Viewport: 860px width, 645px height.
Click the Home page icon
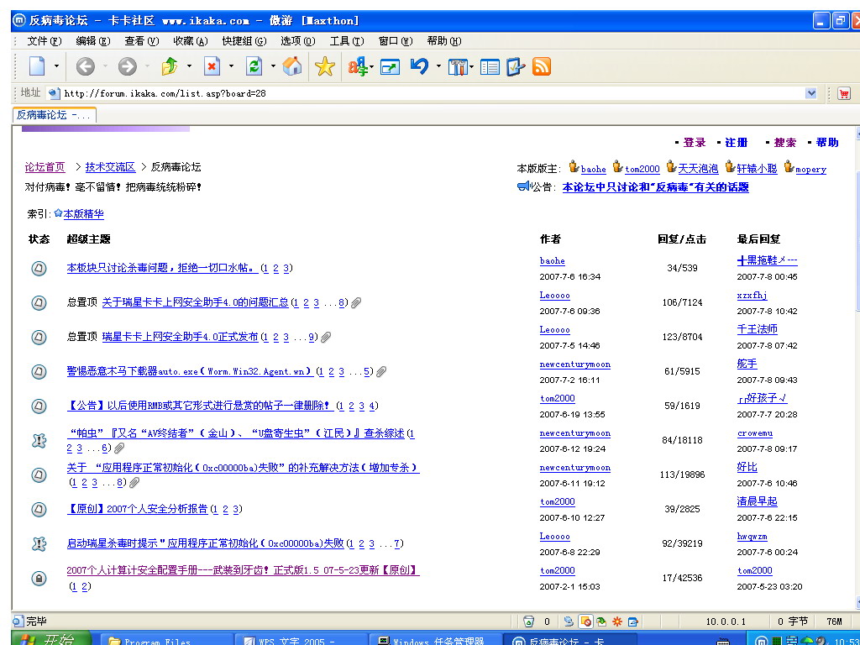292,66
